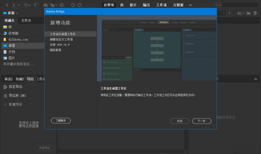Click the workflow preview image in dialog

157,48
